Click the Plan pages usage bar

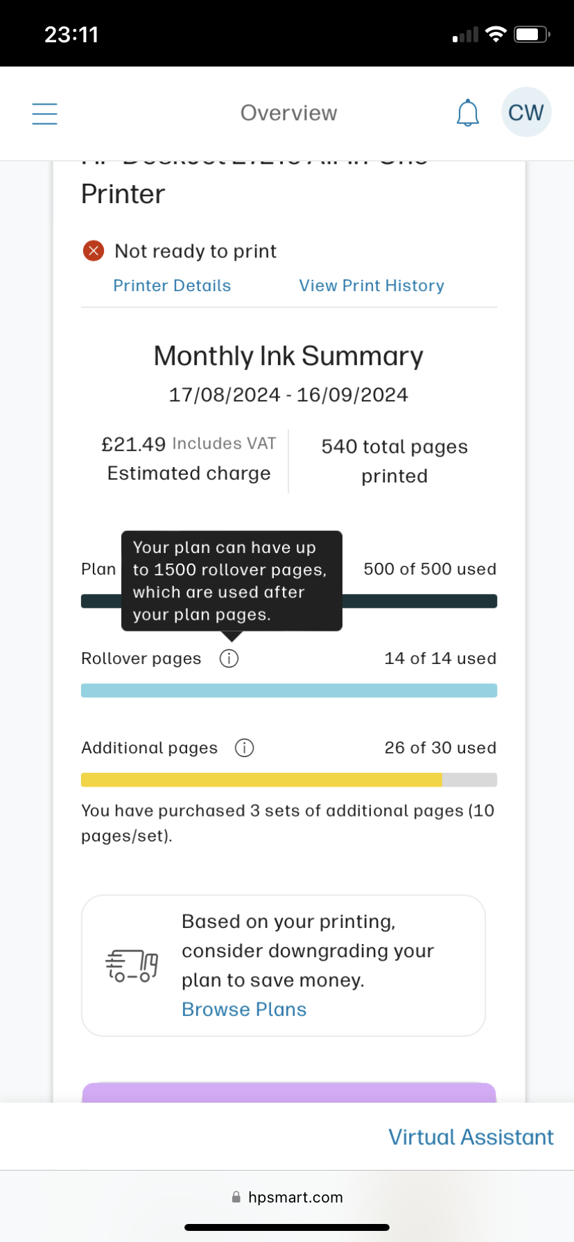tap(419, 601)
